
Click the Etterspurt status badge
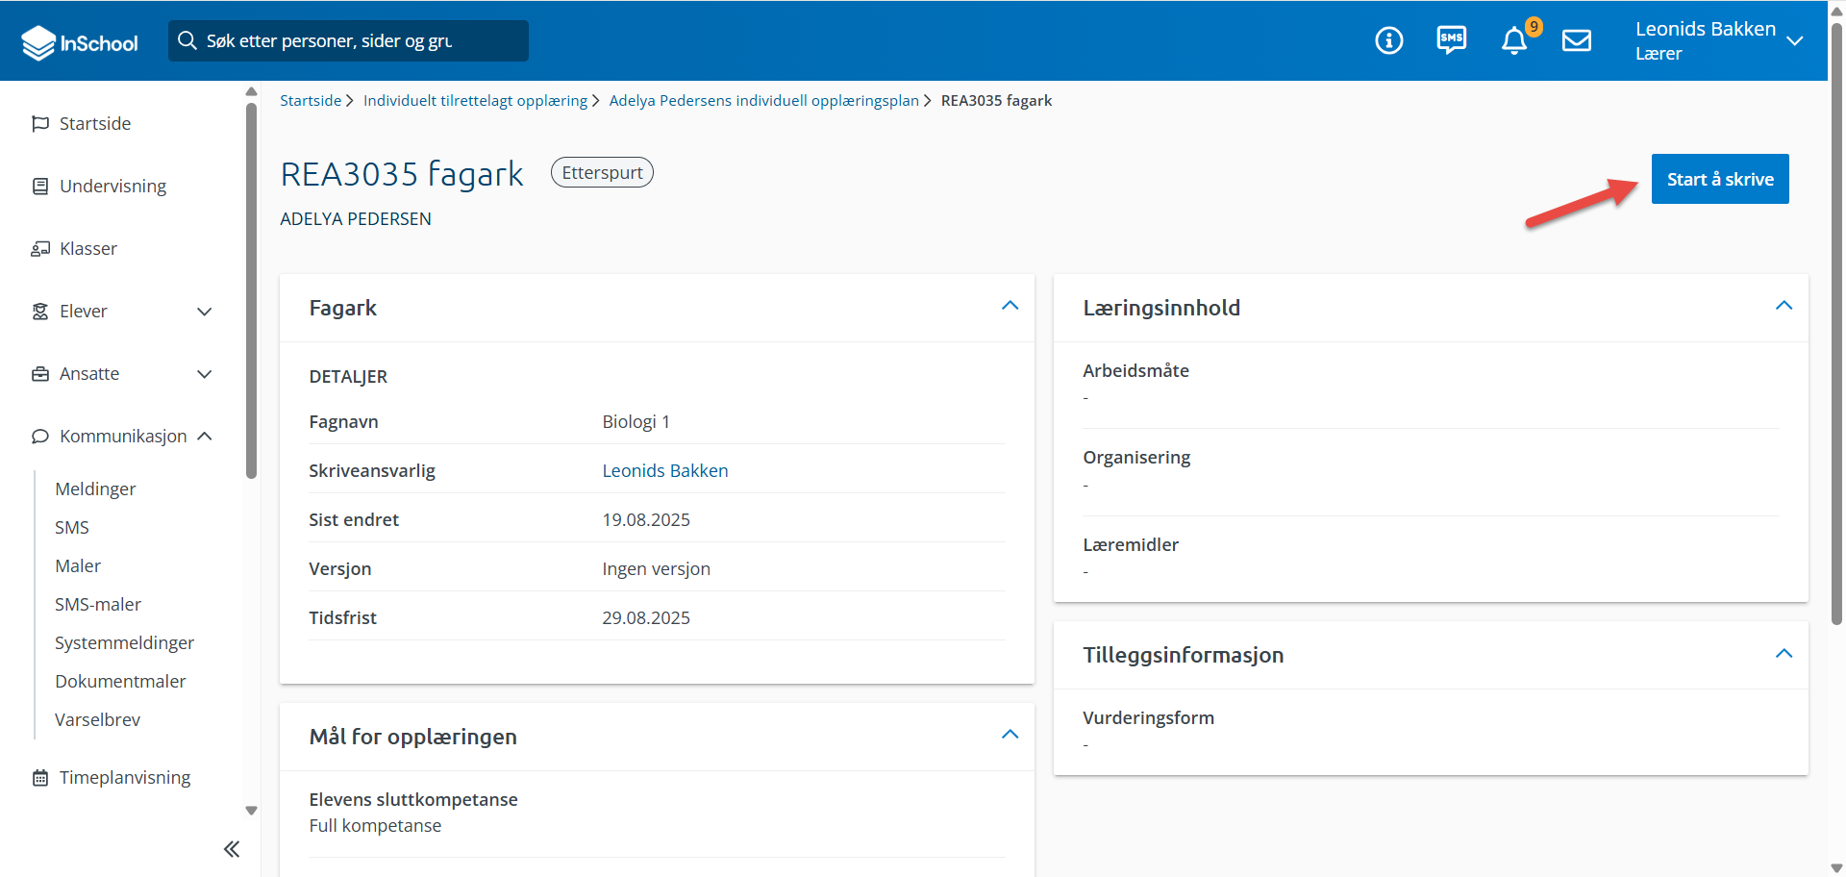pos(602,172)
